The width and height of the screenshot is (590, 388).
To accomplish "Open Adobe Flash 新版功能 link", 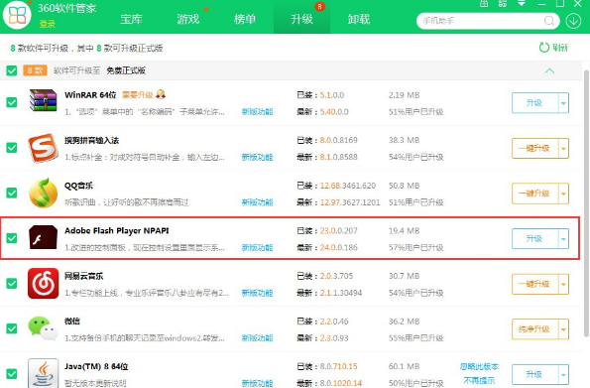I will (x=258, y=247).
